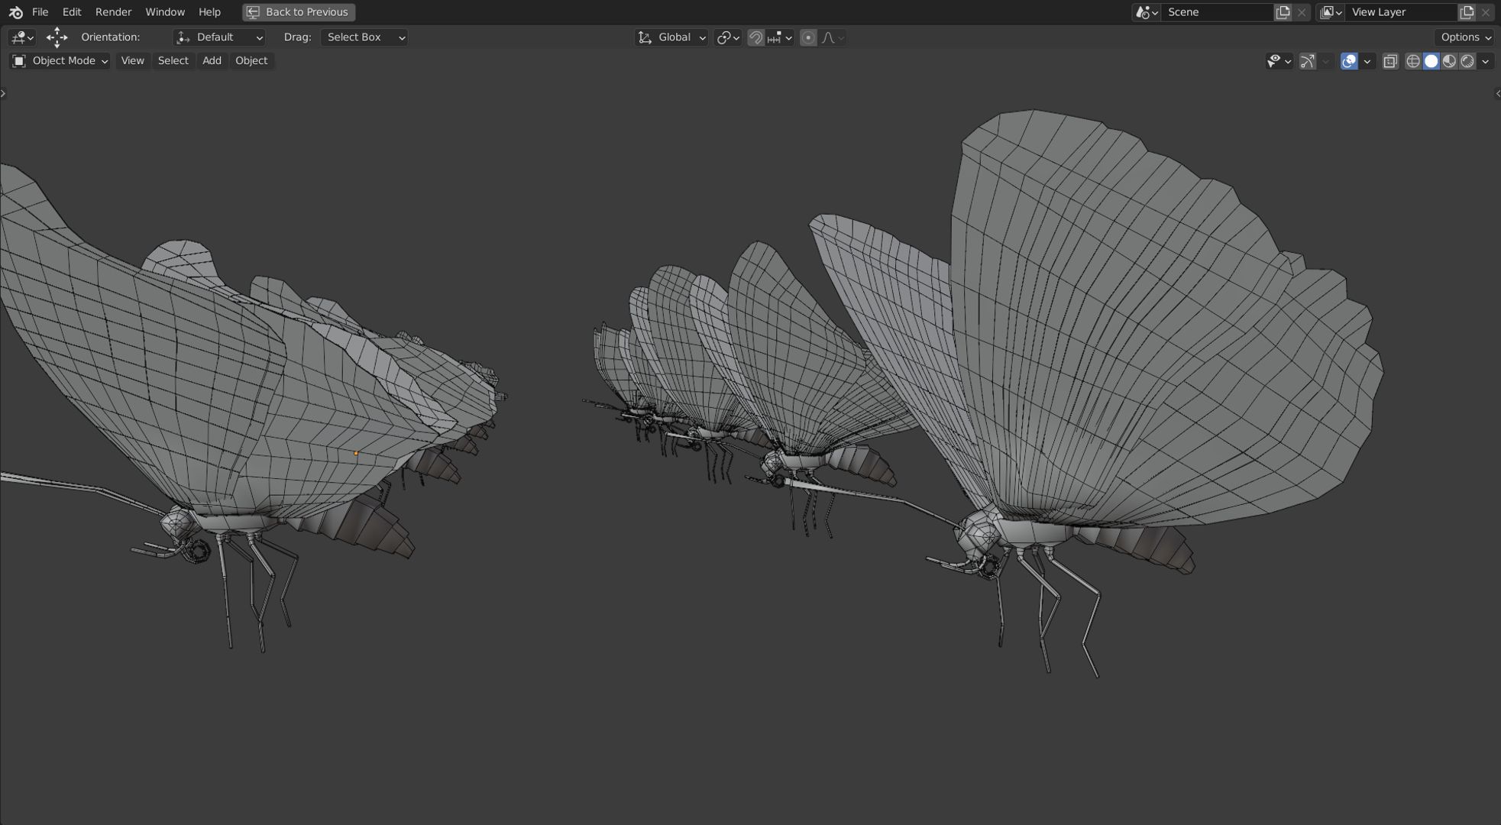Open the Pivot Point selector

(728, 37)
